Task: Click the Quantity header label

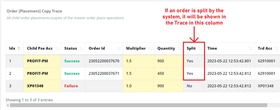Action: point(166,48)
